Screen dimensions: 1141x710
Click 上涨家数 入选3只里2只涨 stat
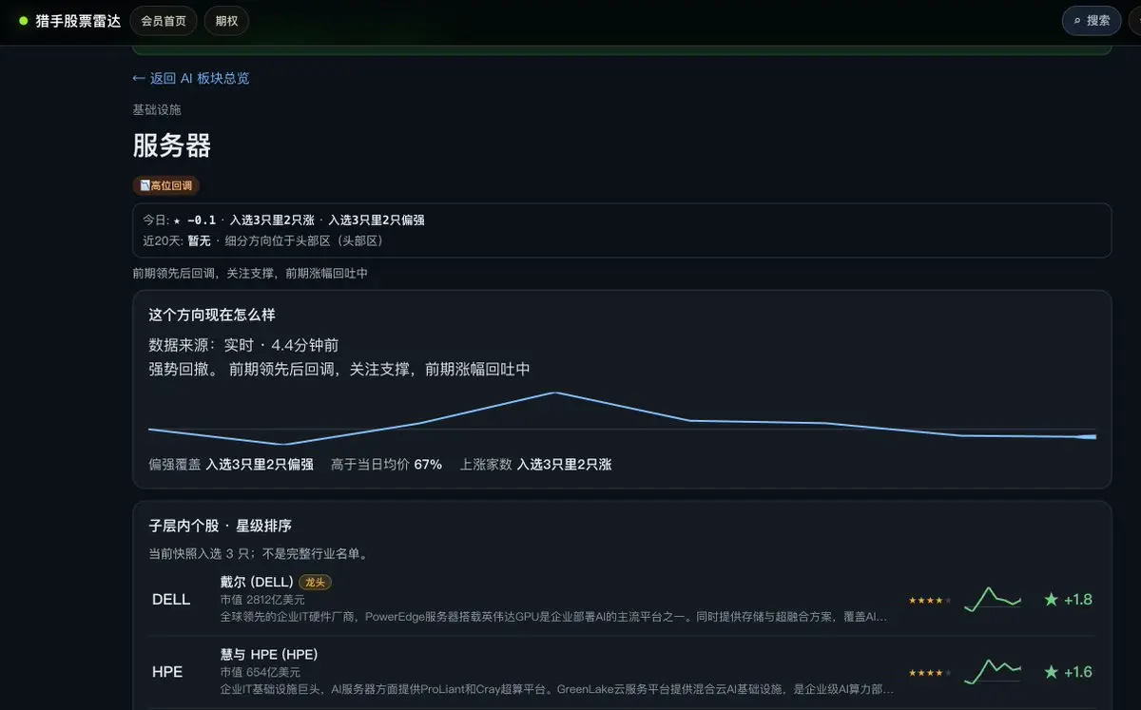[535, 465]
